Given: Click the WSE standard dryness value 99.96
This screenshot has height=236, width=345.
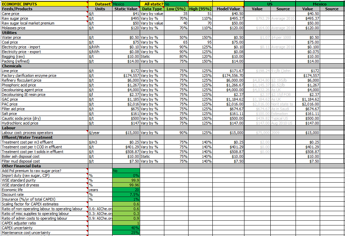Looking at the screenshot, I should [126, 185].
